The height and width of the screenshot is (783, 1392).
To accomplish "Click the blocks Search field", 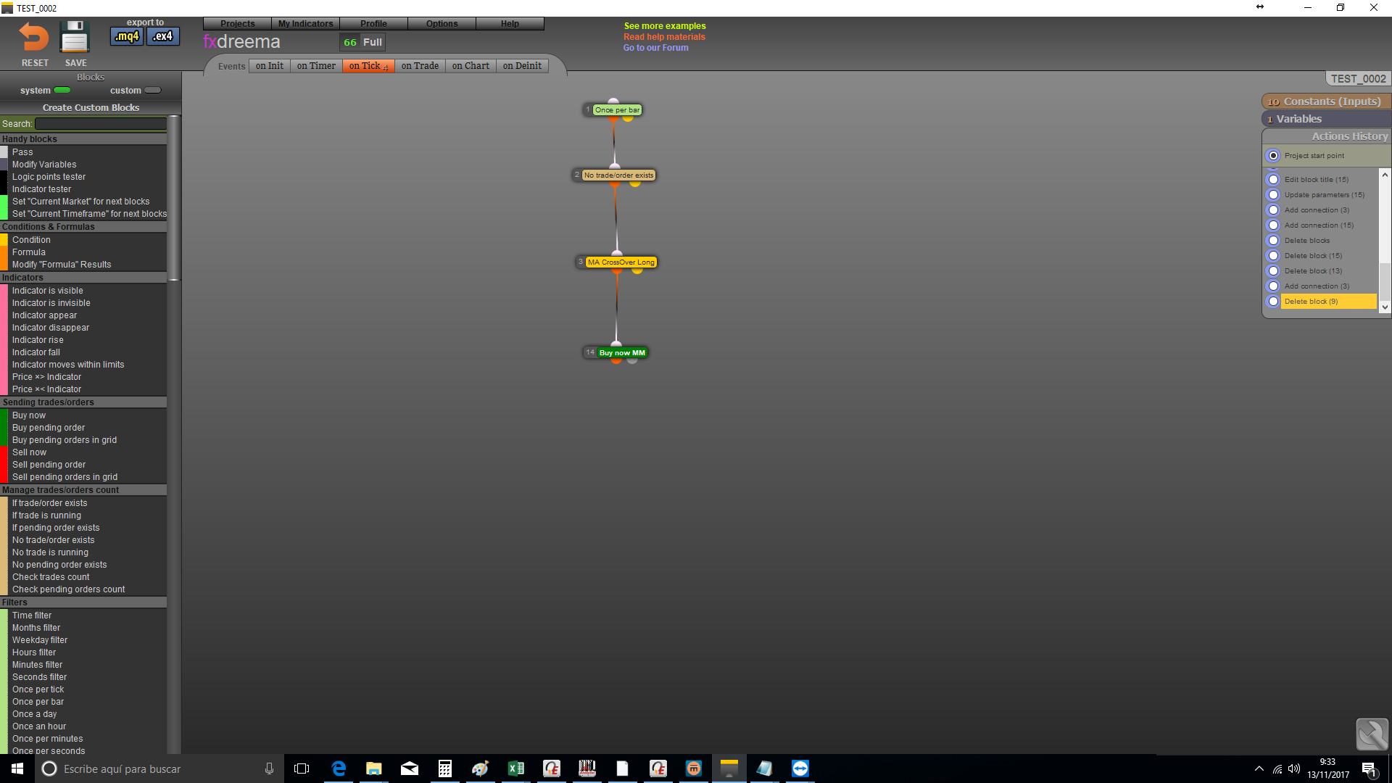I will pos(101,124).
